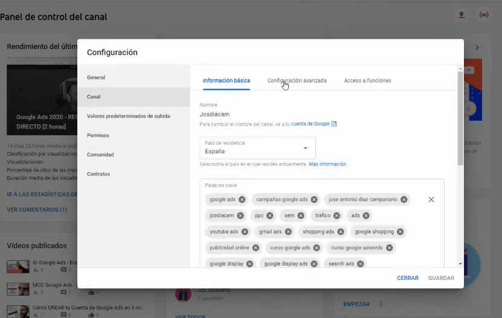Click the Josdiacam channel name text

(x=214, y=114)
